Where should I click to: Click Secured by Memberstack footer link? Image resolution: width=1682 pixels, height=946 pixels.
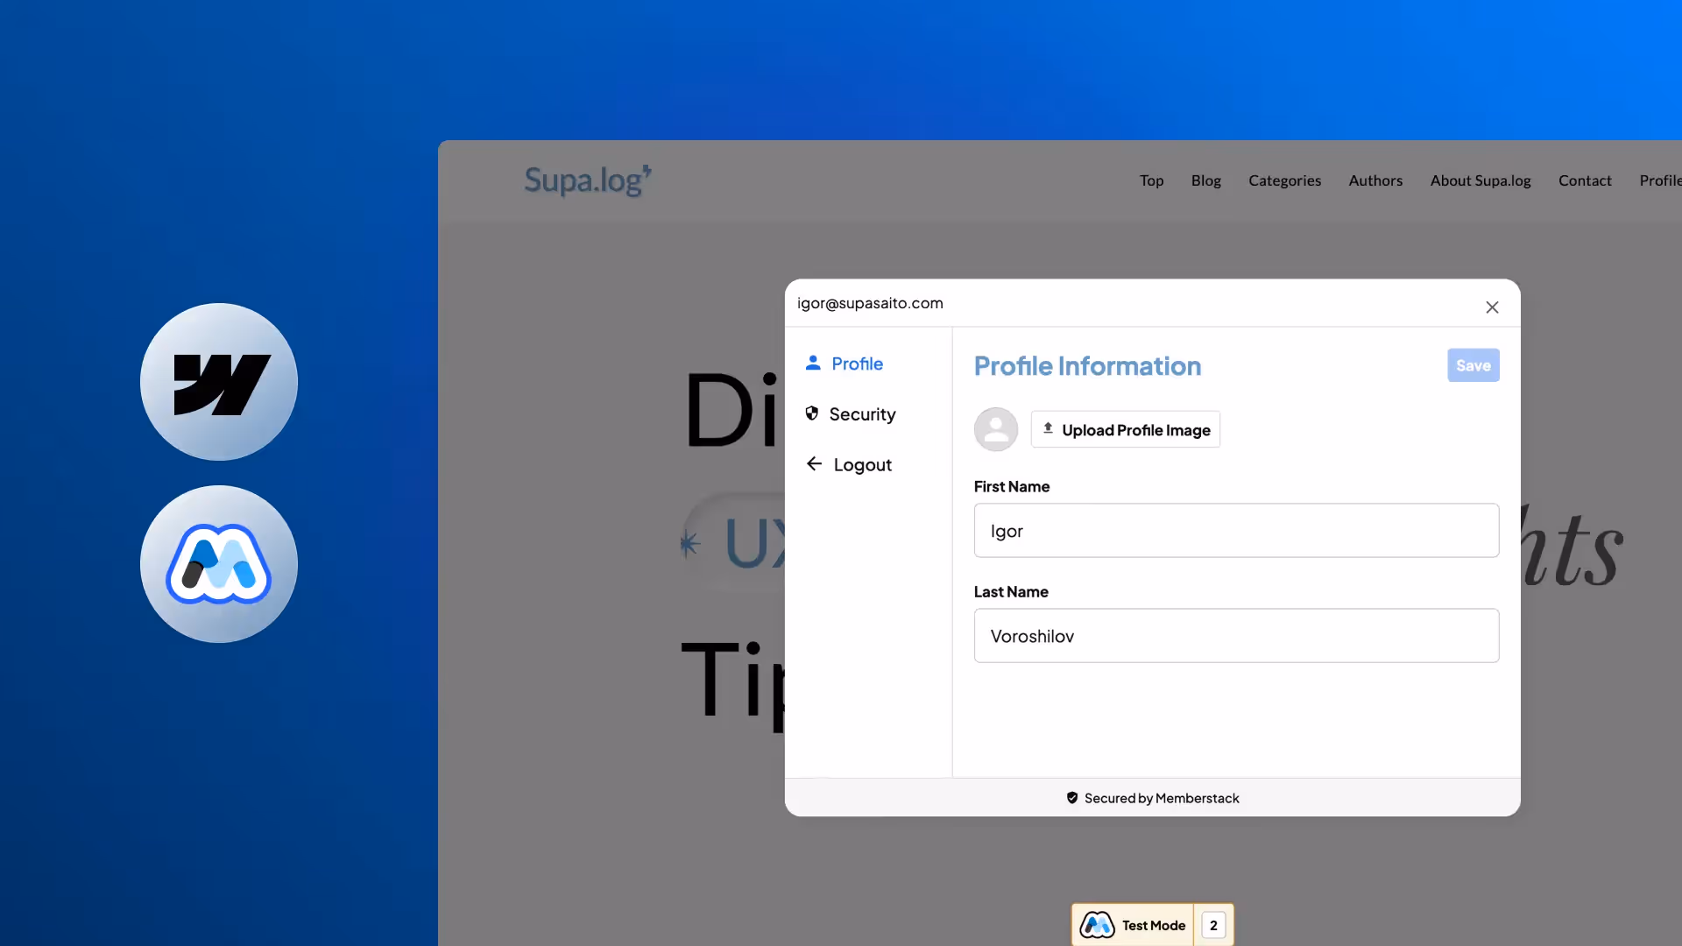click(1153, 798)
